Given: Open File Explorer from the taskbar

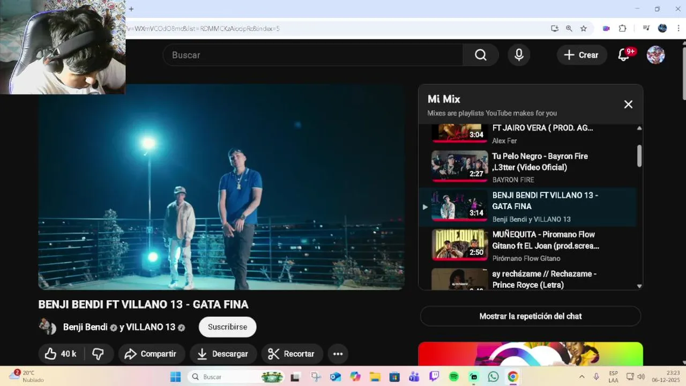Looking at the screenshot, I should point(375,377).
